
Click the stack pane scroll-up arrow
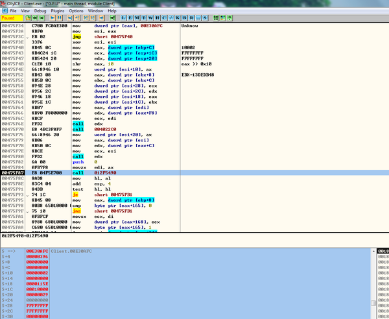373,250
